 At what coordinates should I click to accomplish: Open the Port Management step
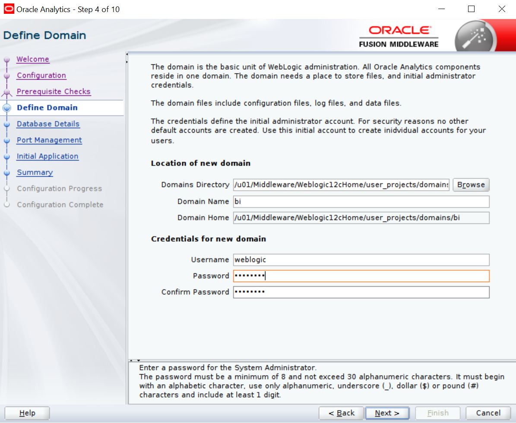pyautogui.click(x=49, y=140)
